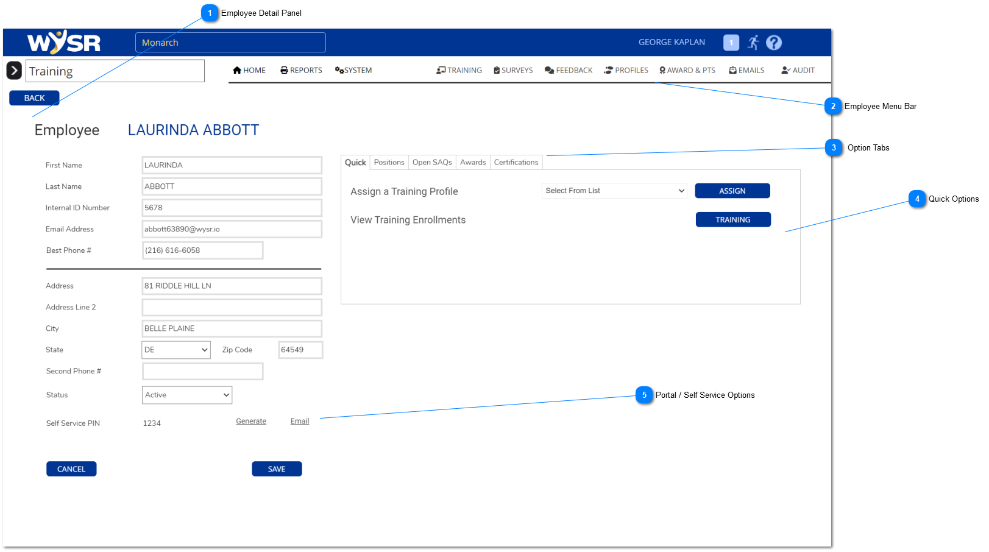
Task: Click the AWARD & PTS ribbon icon
Action: 662,70
